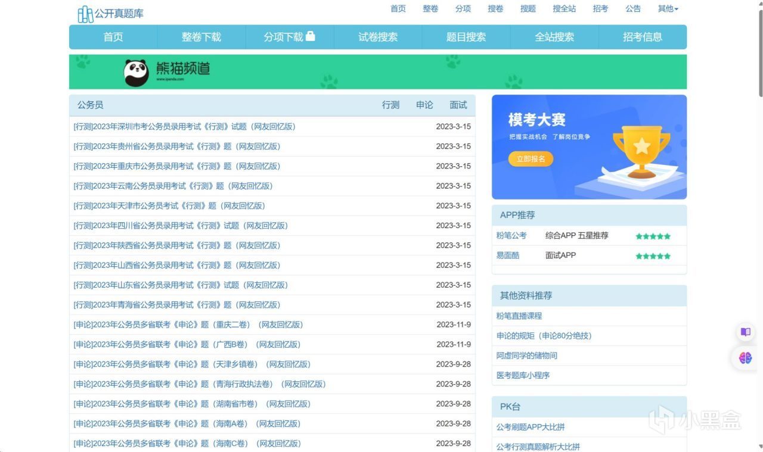This screenshot has width=763, height=452.
Task: Click the 招考 link in top menu
Action: click(601, 8)
